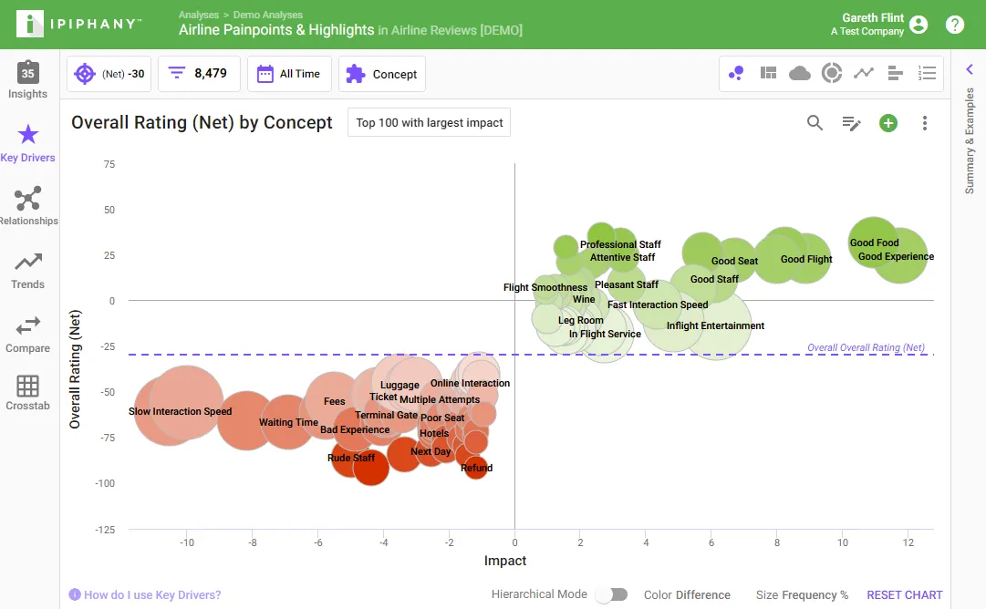Select the donut chart view icon
The width and height of the screenshot is (986, 609).
coord(831,74)
